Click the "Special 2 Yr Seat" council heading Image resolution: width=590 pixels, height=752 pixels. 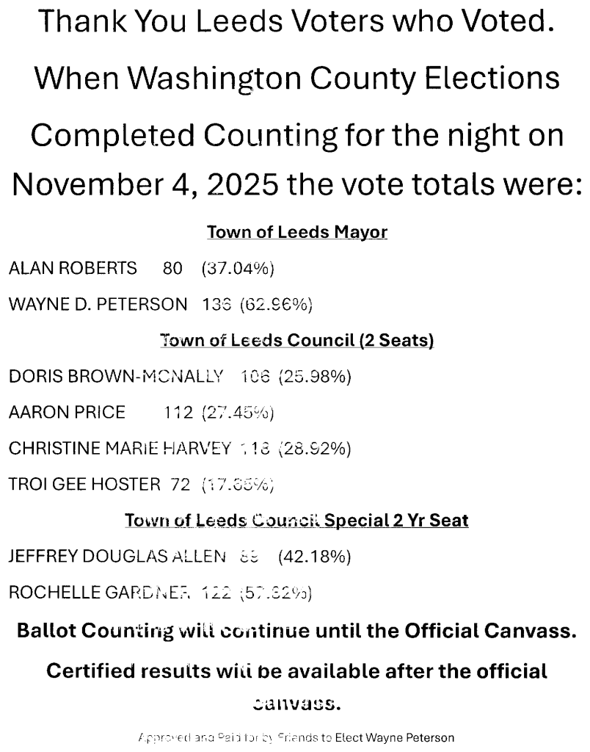[x=296, y=521]
